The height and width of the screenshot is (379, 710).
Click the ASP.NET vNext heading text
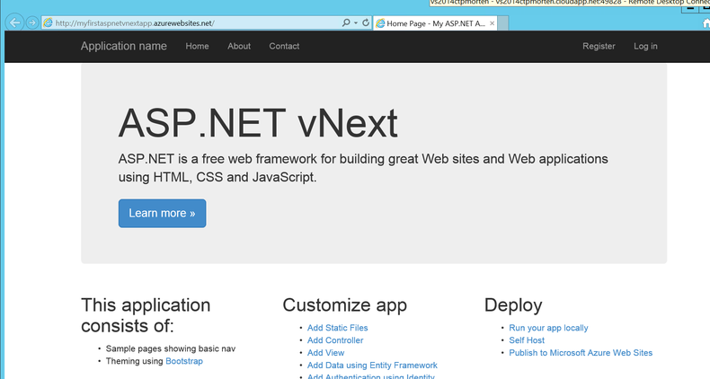point(258,123)
